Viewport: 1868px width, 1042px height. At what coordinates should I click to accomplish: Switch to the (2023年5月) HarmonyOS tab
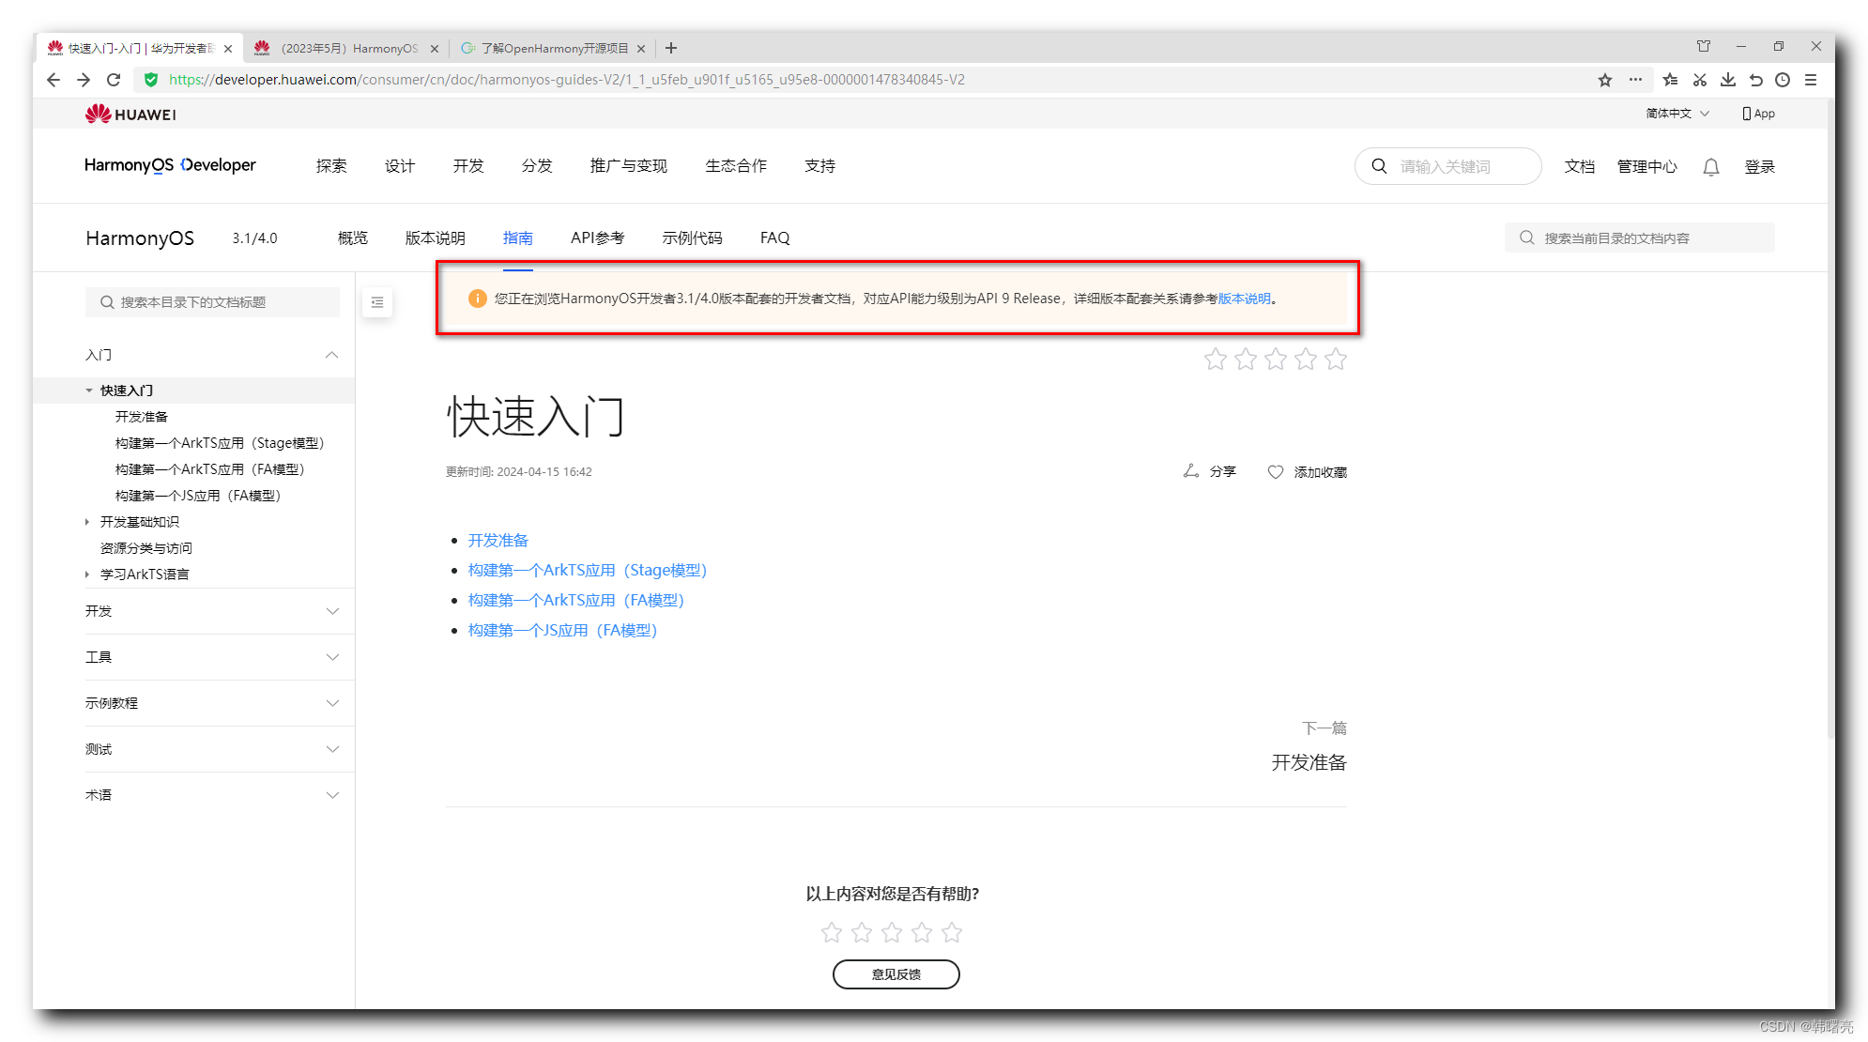tap(345, 48)
